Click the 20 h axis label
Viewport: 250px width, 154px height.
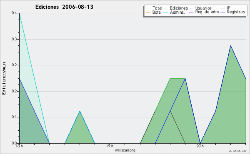pos(200,146)
